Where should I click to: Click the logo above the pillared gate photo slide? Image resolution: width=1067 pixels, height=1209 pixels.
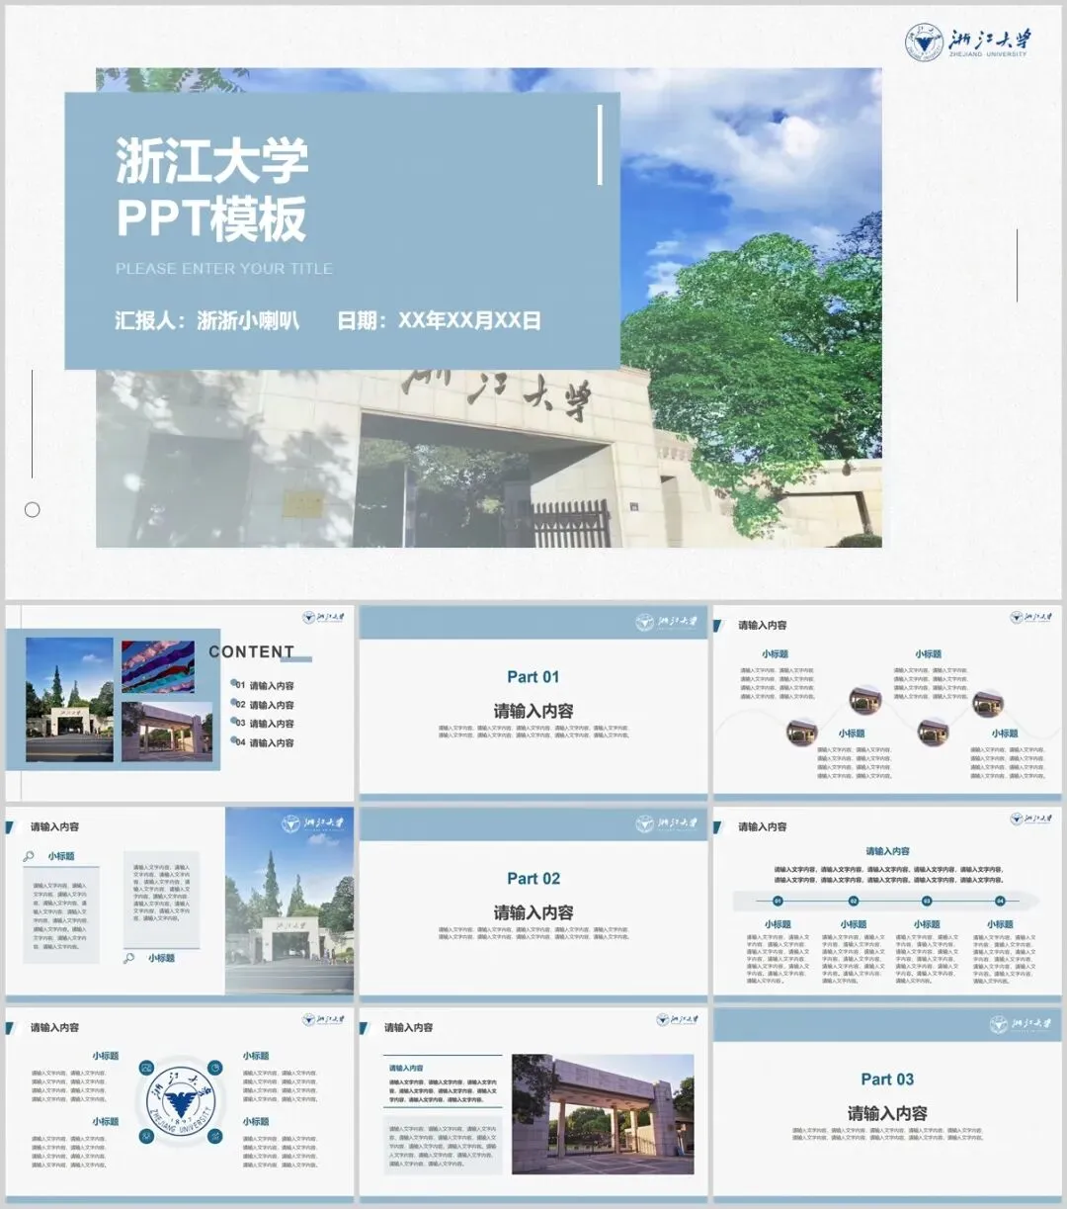pyautogui.click(x=677, y=1019)
